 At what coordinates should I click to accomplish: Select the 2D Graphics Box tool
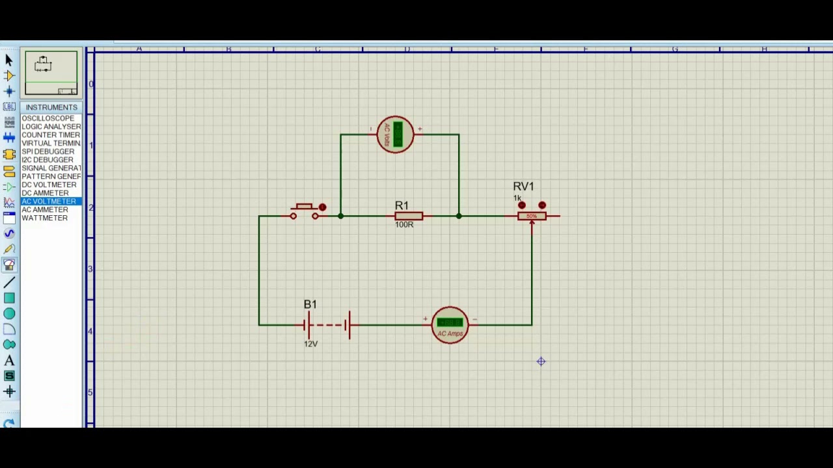click(x=9, y=298)
